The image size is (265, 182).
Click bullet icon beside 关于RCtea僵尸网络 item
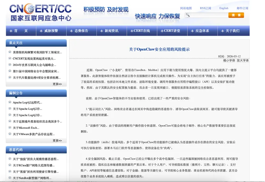click(x=10, y=165)
